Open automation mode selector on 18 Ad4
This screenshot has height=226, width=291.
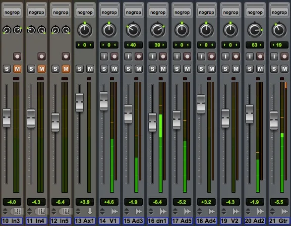click(199, 211)
